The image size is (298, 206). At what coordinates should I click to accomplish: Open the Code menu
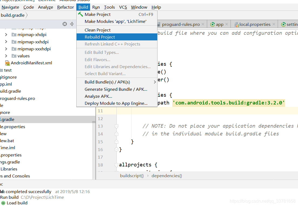(x=29, y=7)
